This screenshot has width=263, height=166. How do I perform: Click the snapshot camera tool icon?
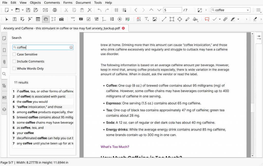[x=61, y=19]
